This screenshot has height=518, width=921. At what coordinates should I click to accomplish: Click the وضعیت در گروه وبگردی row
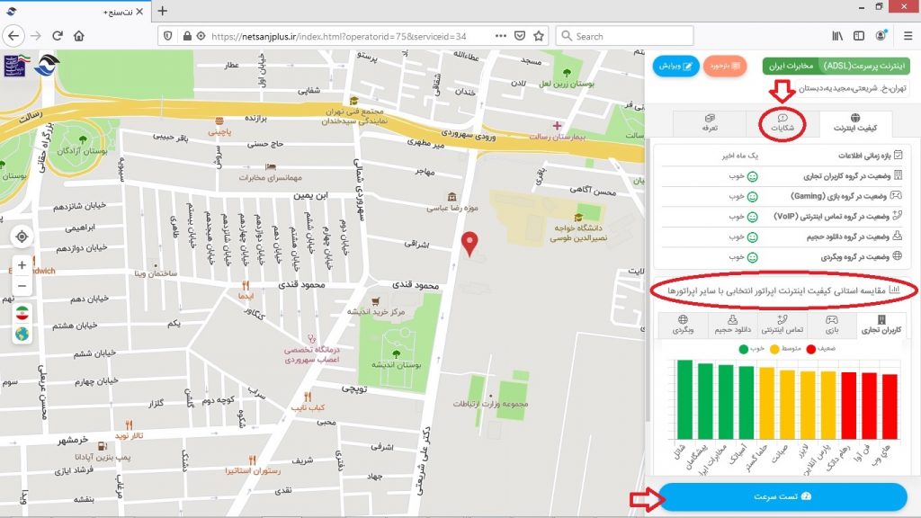[782, 256]
